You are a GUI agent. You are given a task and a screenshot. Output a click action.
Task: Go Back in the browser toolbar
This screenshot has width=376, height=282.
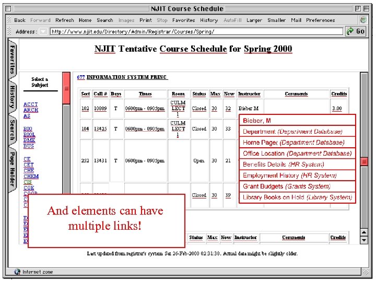(20, 20)
